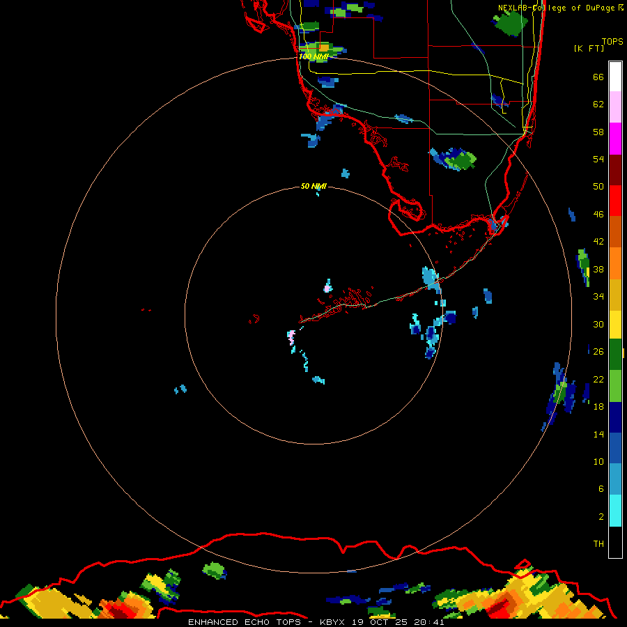Click the legend value 66
Viewport: 627px width, 627px height.
pos(598,77)
